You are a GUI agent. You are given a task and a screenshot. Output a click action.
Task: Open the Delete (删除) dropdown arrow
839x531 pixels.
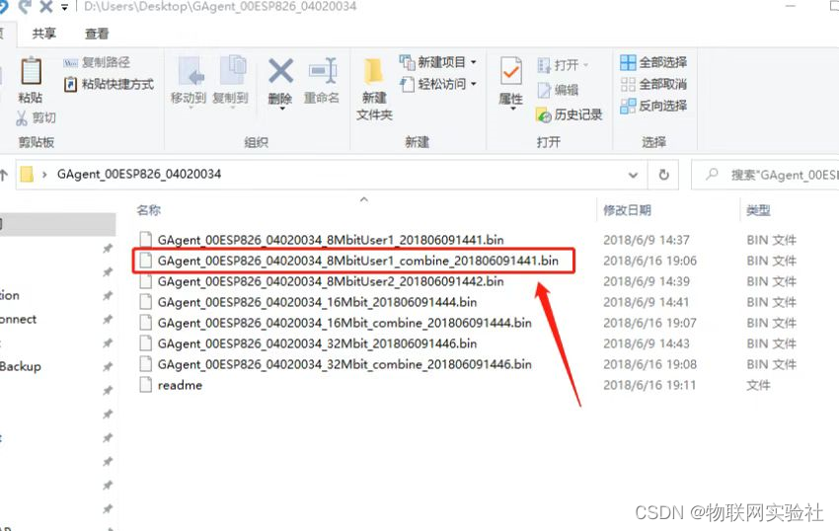coord(282,109)
